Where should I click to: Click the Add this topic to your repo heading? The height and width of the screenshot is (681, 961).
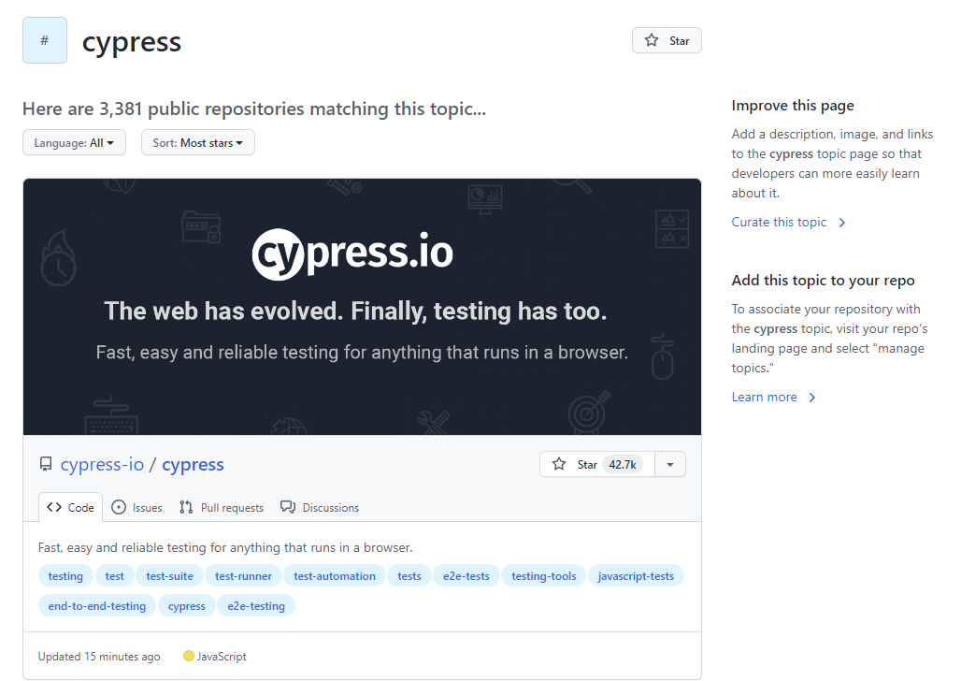(x=823, y=281)
